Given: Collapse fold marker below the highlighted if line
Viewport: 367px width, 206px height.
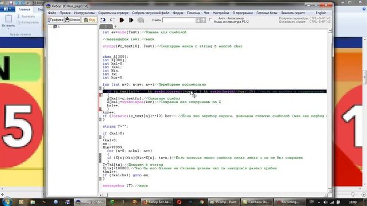Looking at the screenshot, I should (x=100, y=95).
